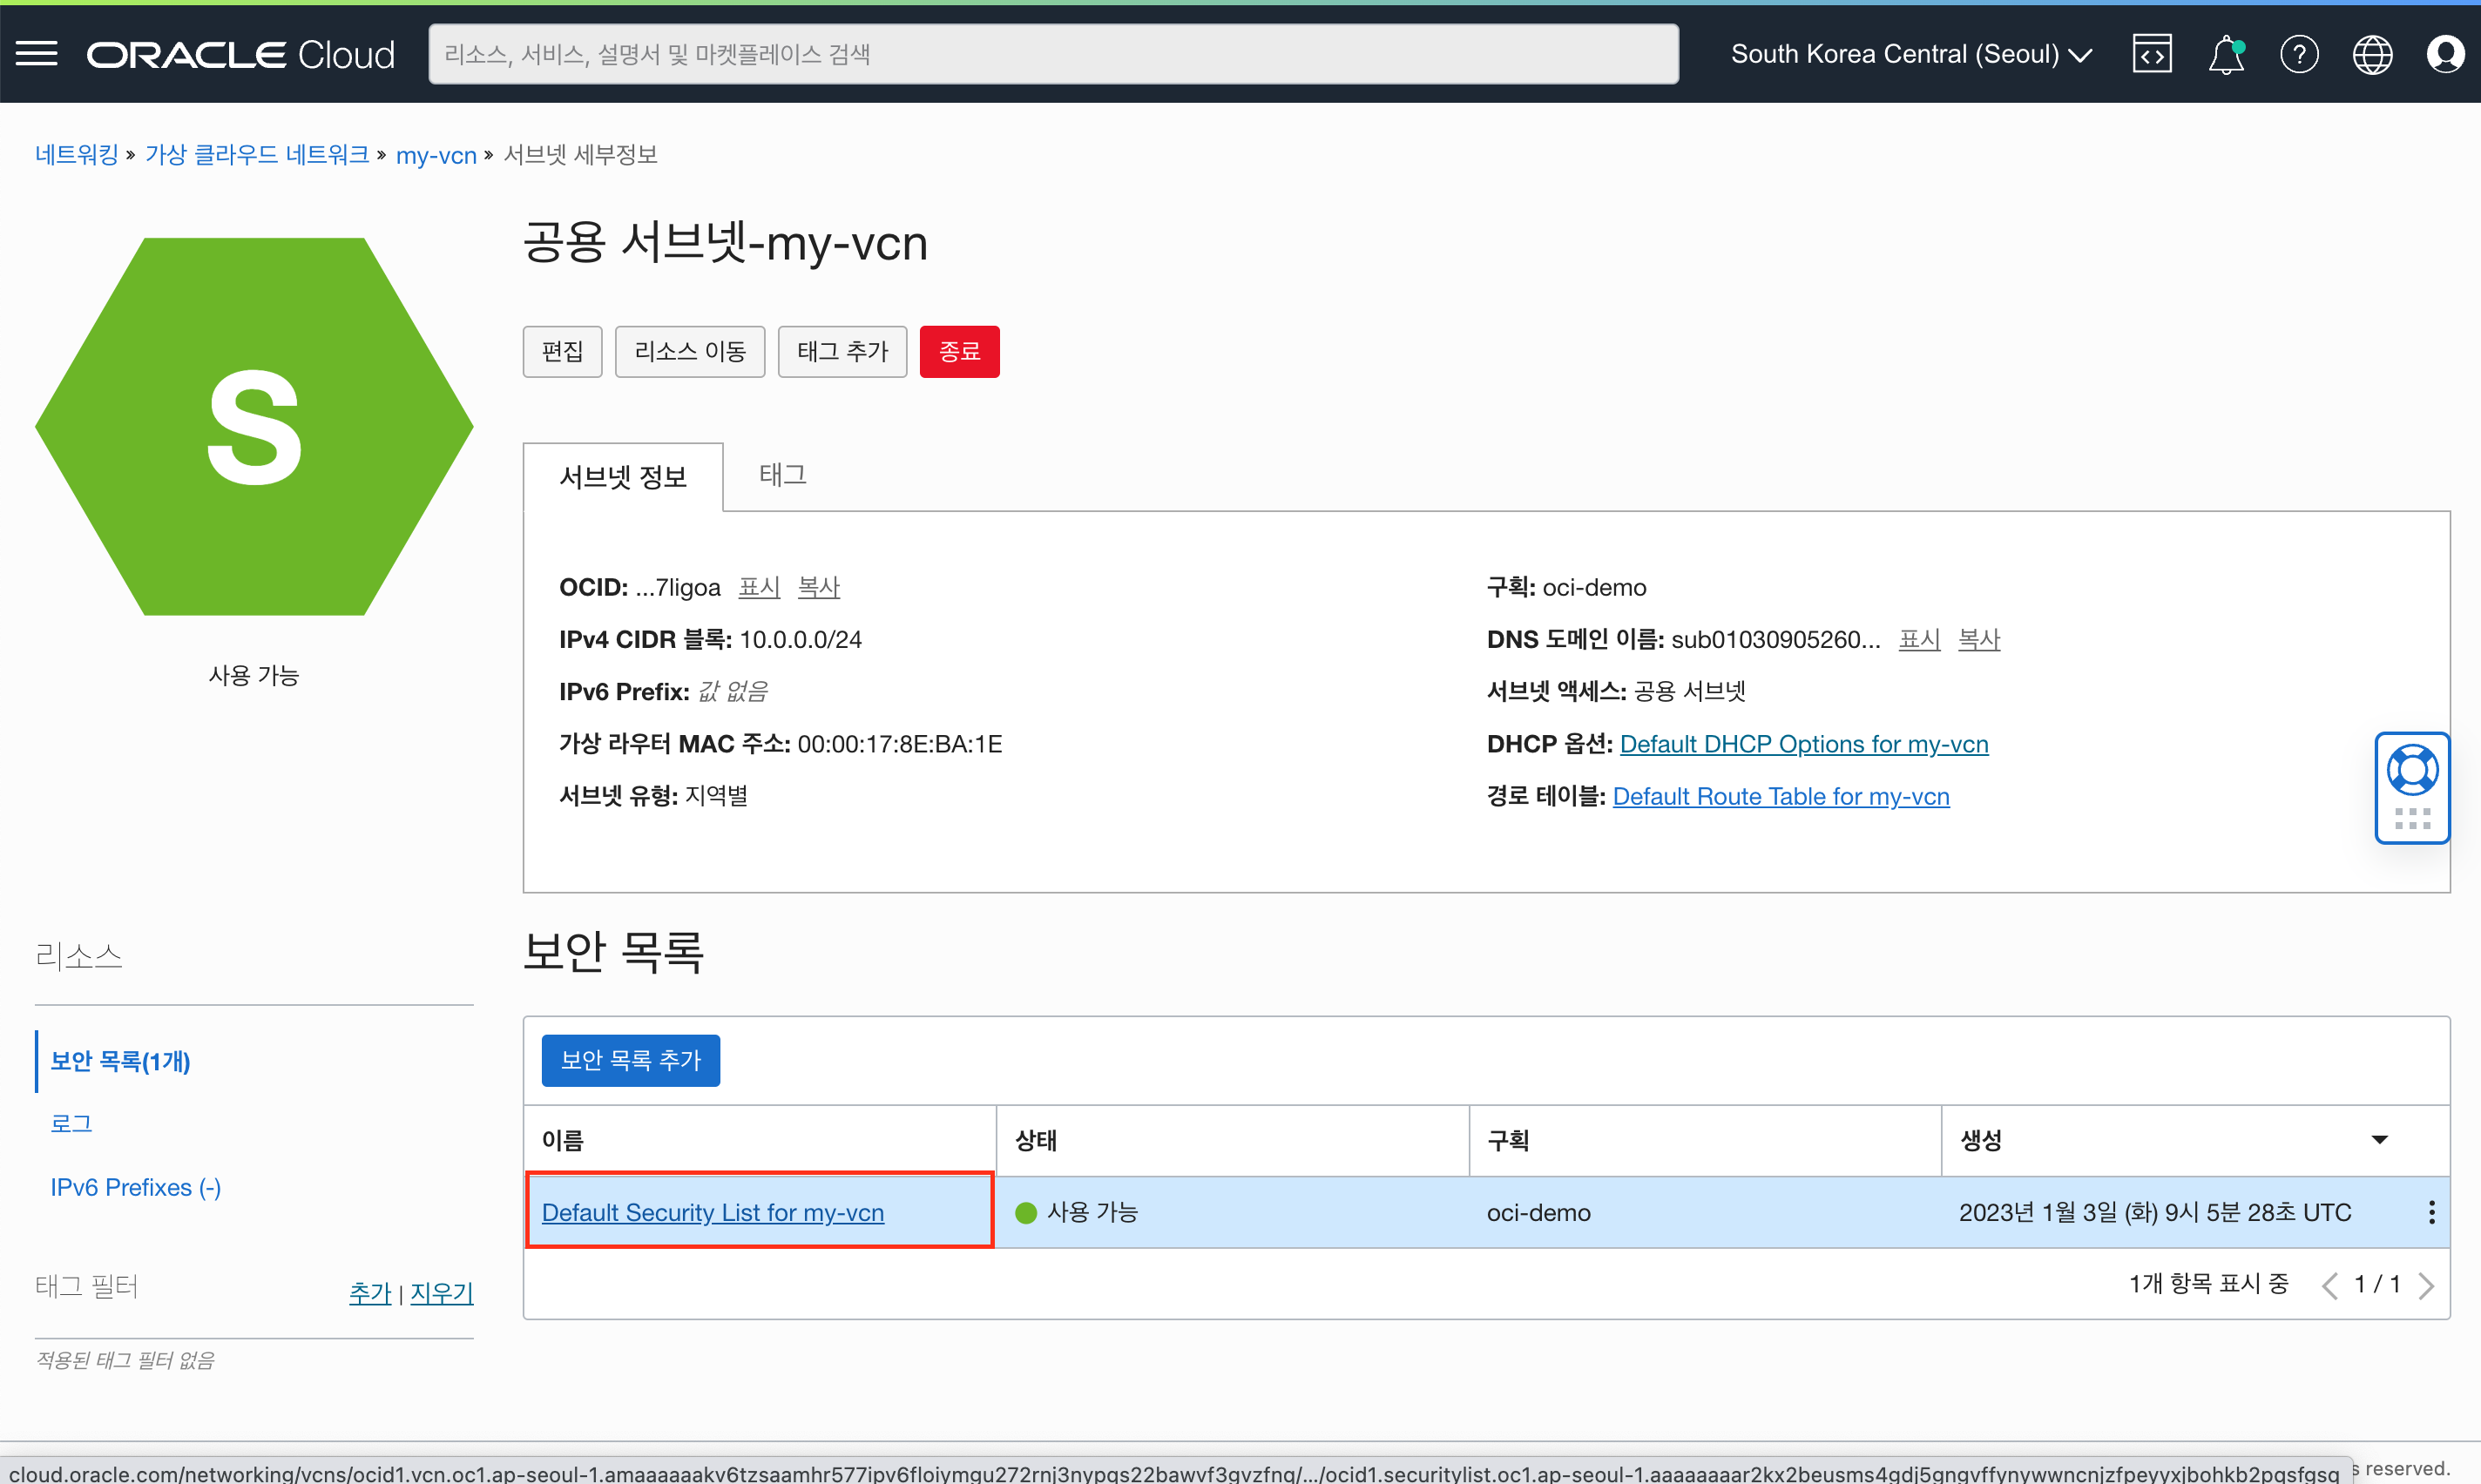Screen dimensions: 2481x1484
Task: Click the 구획 column header
Action: pyautogui.click(x=1705, y=1140)
